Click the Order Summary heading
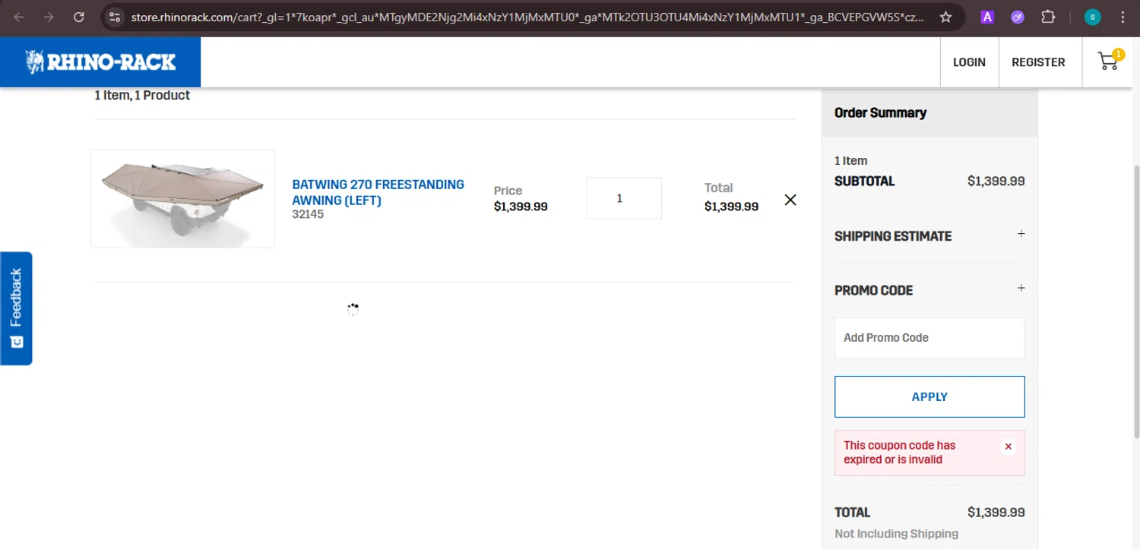This screenshot has width=1140, height=549. click(880, 112)
